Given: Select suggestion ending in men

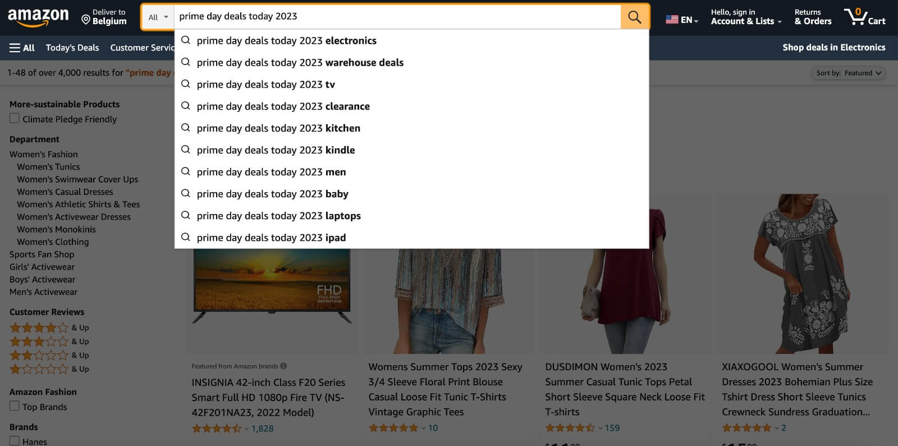Looking at the screenshot, I should [x=412, y=172].
